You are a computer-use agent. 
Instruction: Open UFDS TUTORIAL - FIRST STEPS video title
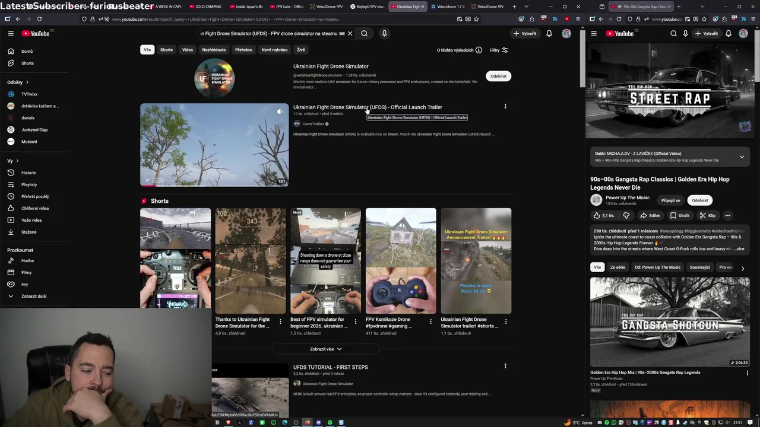(x=331, y=367)
